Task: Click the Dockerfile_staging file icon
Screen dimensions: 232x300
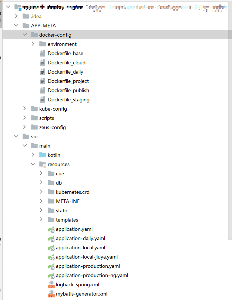Action: tap(43, 100)
